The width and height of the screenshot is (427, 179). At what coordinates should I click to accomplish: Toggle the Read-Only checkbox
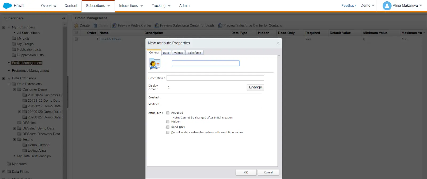coord(168,127)
